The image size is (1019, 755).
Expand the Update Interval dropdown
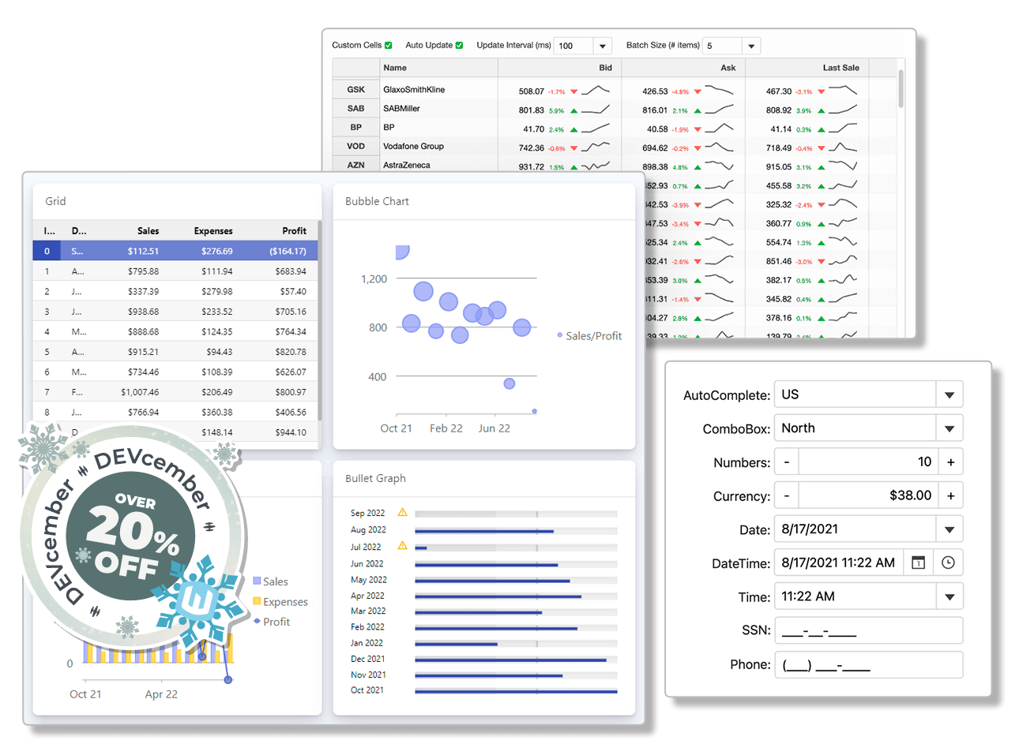(x=603, y=47)
